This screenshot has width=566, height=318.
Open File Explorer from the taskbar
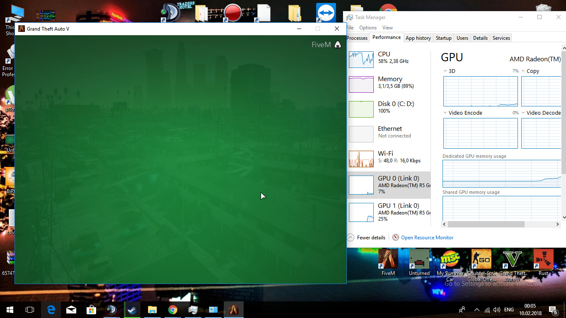(152, 310)
